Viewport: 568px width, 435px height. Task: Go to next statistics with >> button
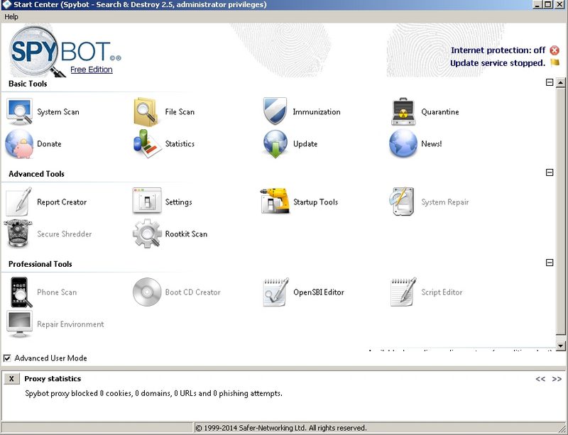tap(557, 379)
